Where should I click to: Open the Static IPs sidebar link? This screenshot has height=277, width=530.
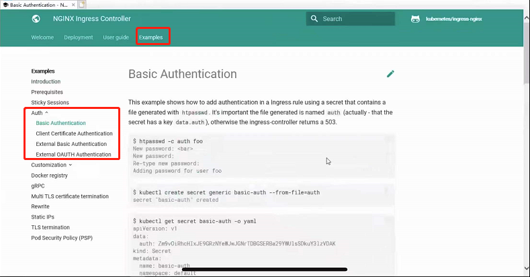pos(42,216)
